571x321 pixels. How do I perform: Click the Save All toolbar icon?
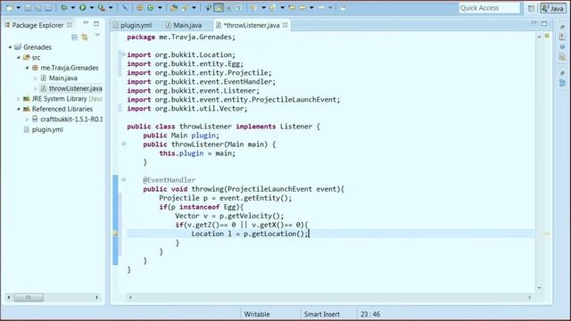[38, 8]
